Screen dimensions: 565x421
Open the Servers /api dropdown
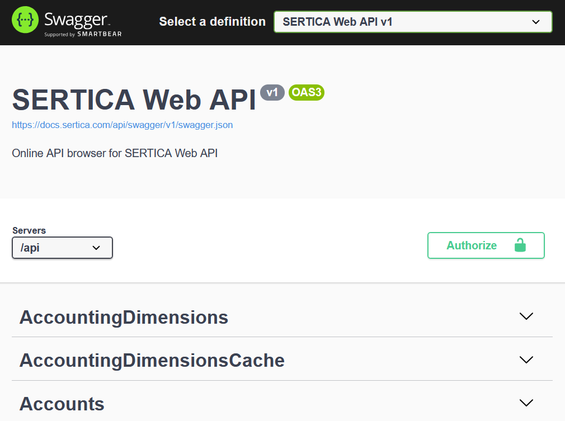[62, 248]
